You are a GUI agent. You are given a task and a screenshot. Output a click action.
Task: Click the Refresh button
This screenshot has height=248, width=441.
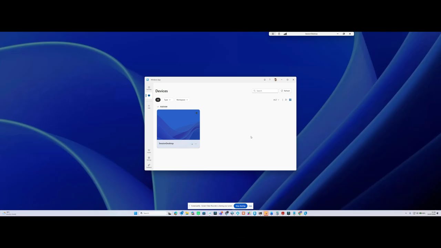[285, 91]
